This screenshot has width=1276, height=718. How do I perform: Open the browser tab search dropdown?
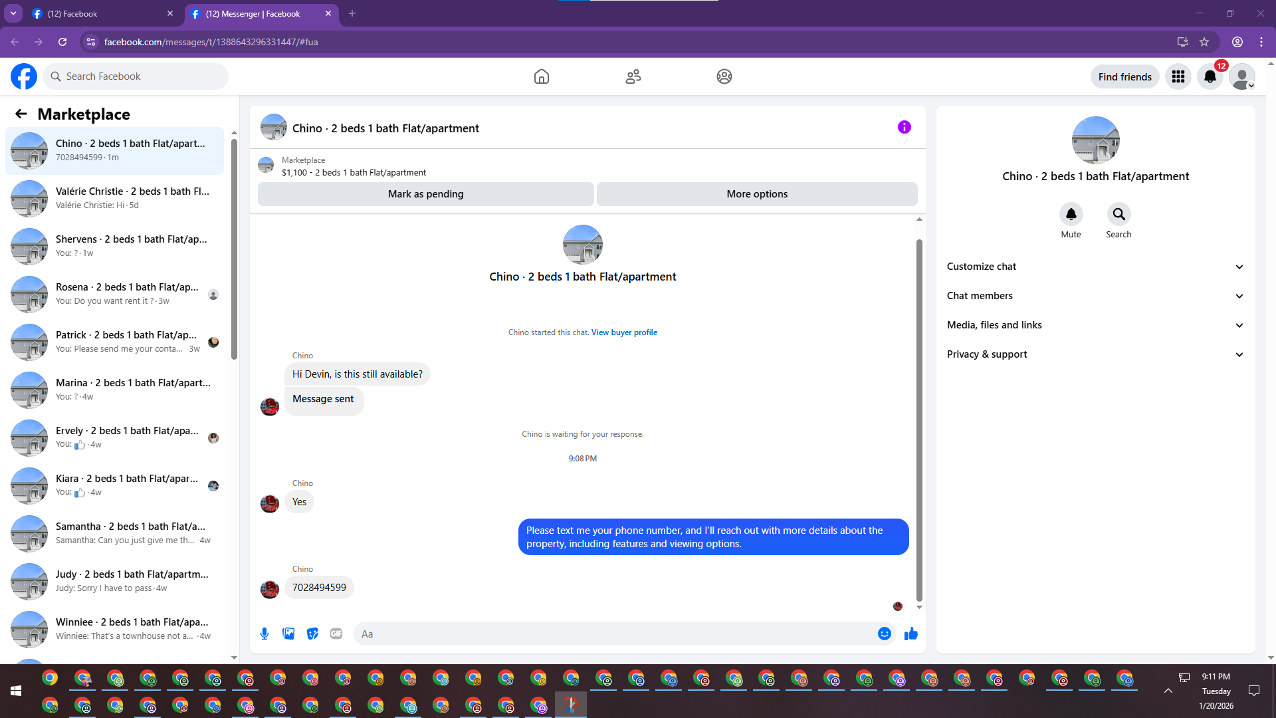coord(13,13)
